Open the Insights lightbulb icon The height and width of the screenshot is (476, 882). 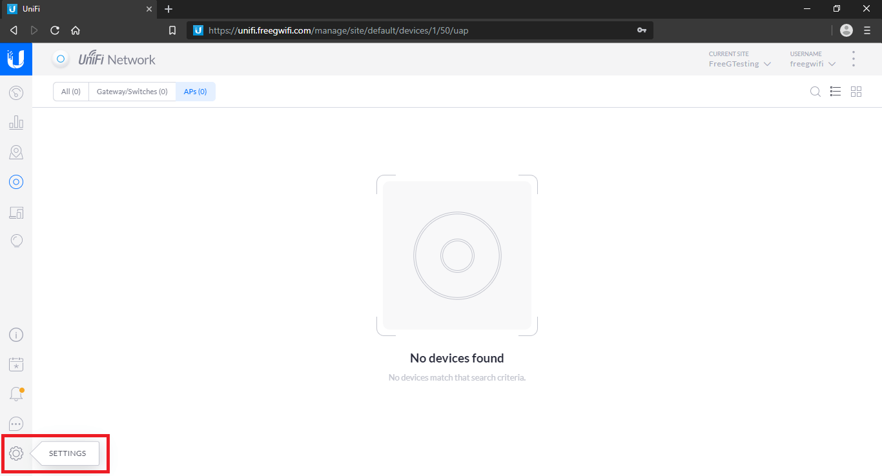[16, 241]
